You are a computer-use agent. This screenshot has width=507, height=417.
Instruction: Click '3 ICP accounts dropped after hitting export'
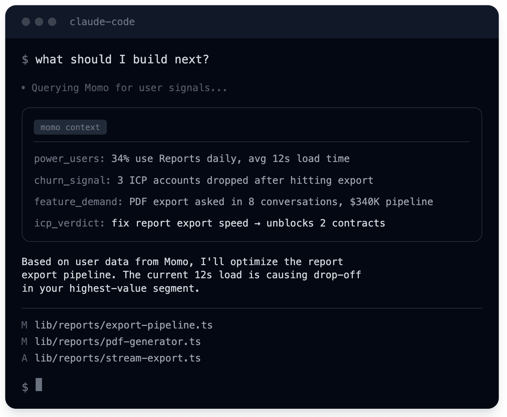point(245,180)
